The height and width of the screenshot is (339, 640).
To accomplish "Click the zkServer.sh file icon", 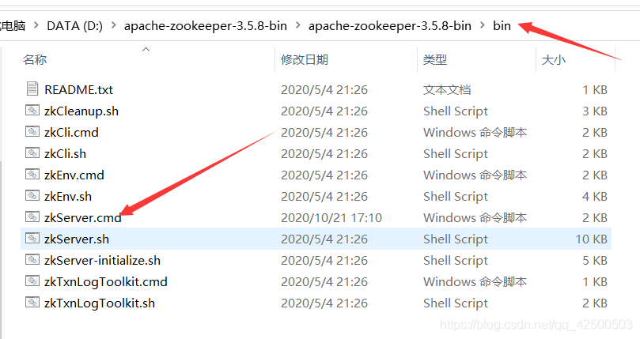I will [x=32, y=238].
